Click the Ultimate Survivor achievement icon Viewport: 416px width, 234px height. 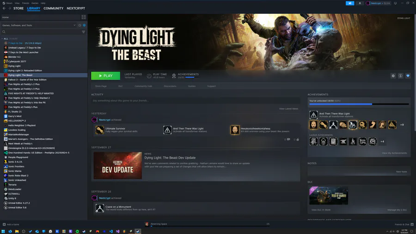[x=100, y=130]
